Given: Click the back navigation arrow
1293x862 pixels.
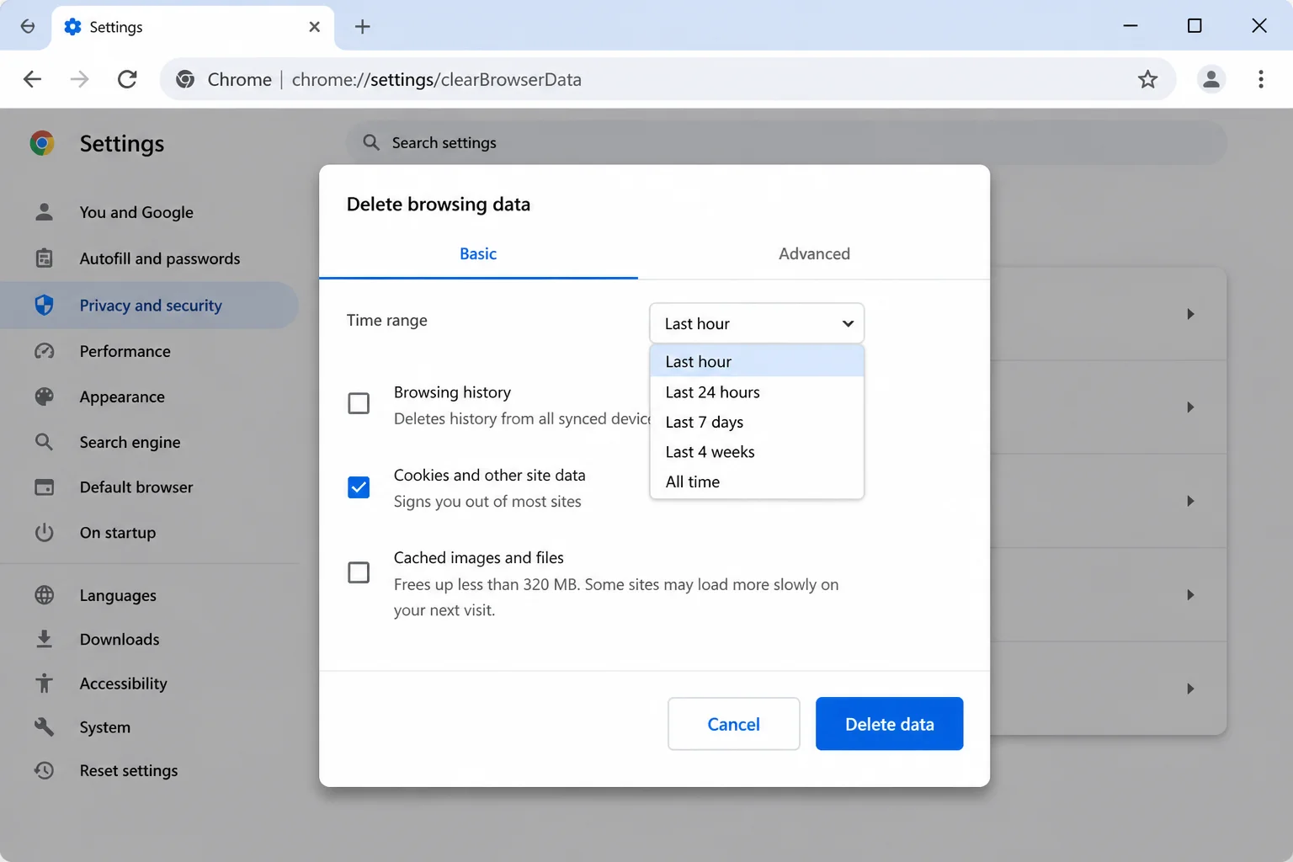Looking at the screenshot, I should [x=32, y=79].
